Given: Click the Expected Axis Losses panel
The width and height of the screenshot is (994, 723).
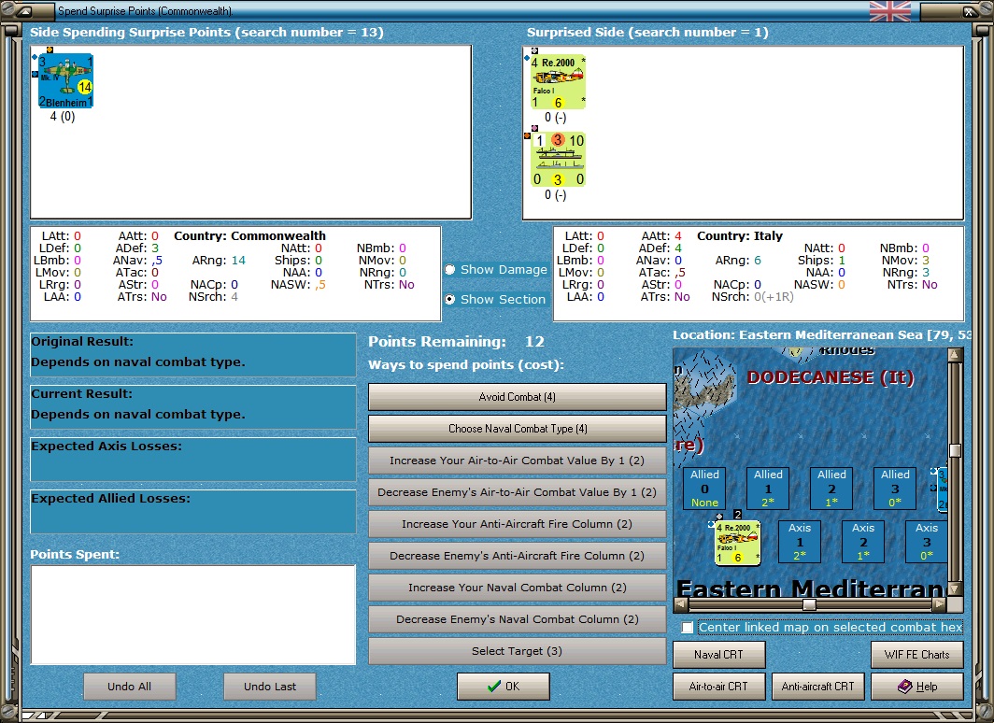Looking at the screenshot, I should click(193, 460).
